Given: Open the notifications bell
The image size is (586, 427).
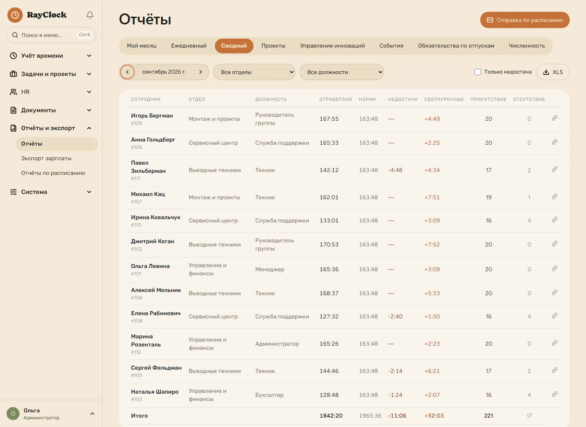Looking at the screenshot, I should pyautogui.click(x=90, y=15).
